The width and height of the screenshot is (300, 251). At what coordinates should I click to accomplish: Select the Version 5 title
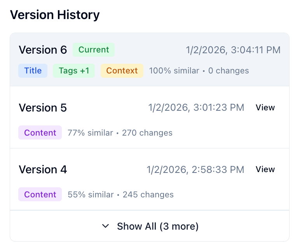click(43, 108)
